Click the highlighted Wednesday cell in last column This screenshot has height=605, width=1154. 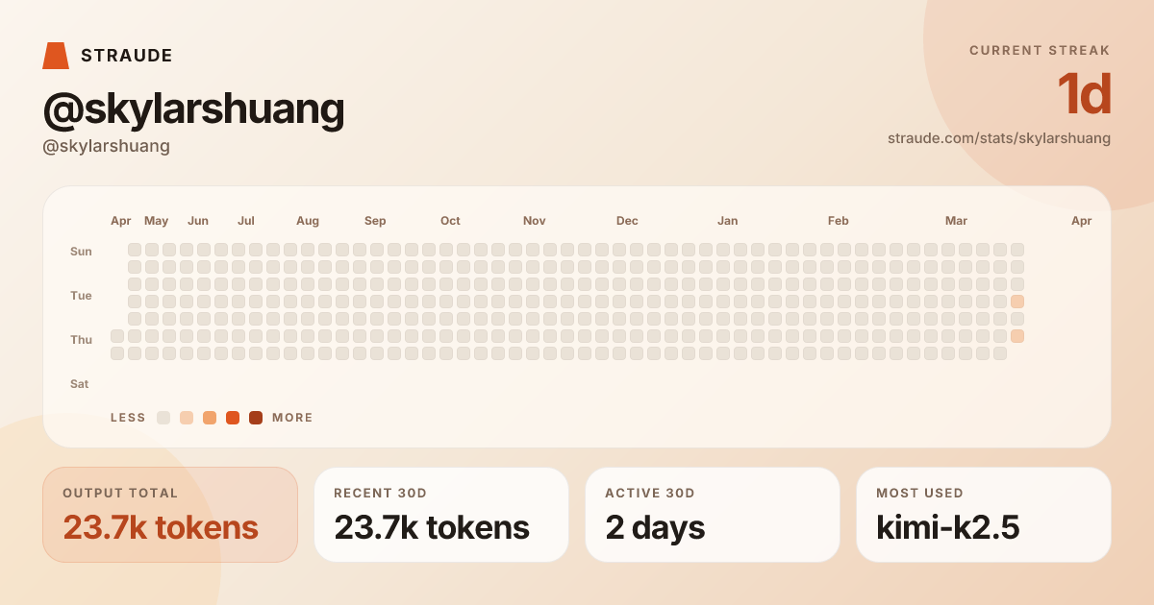[x=1017, y=302]
